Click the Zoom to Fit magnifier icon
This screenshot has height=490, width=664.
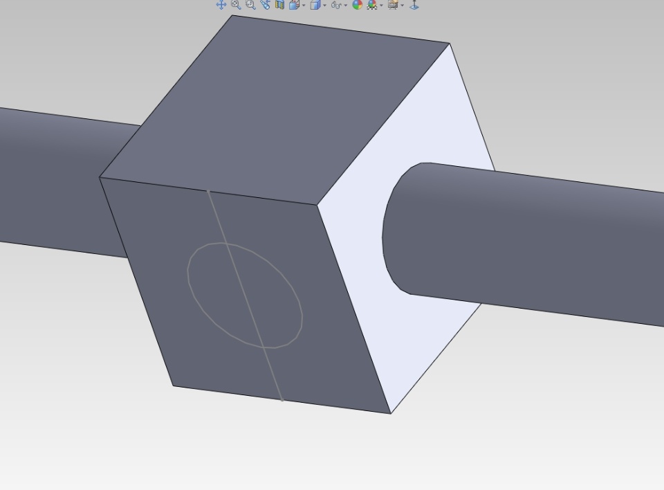[x=236, y=5]
